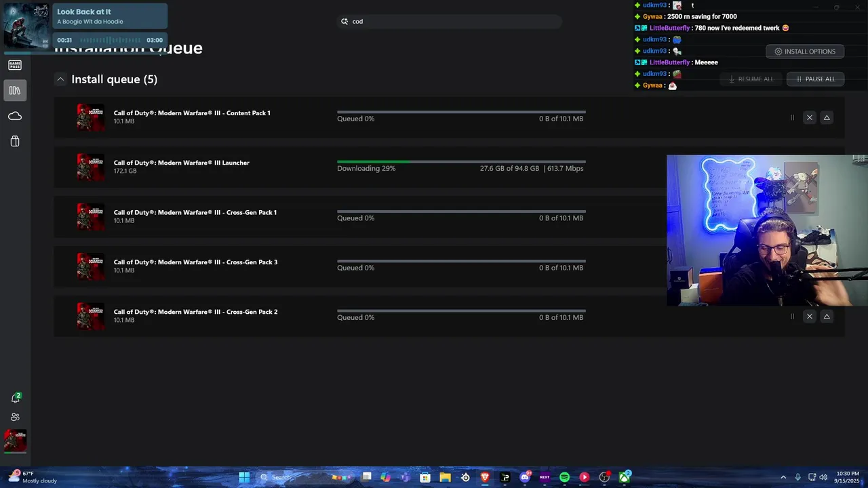
Task: Click the song album art thumbnail
Action: coord(26,26)
